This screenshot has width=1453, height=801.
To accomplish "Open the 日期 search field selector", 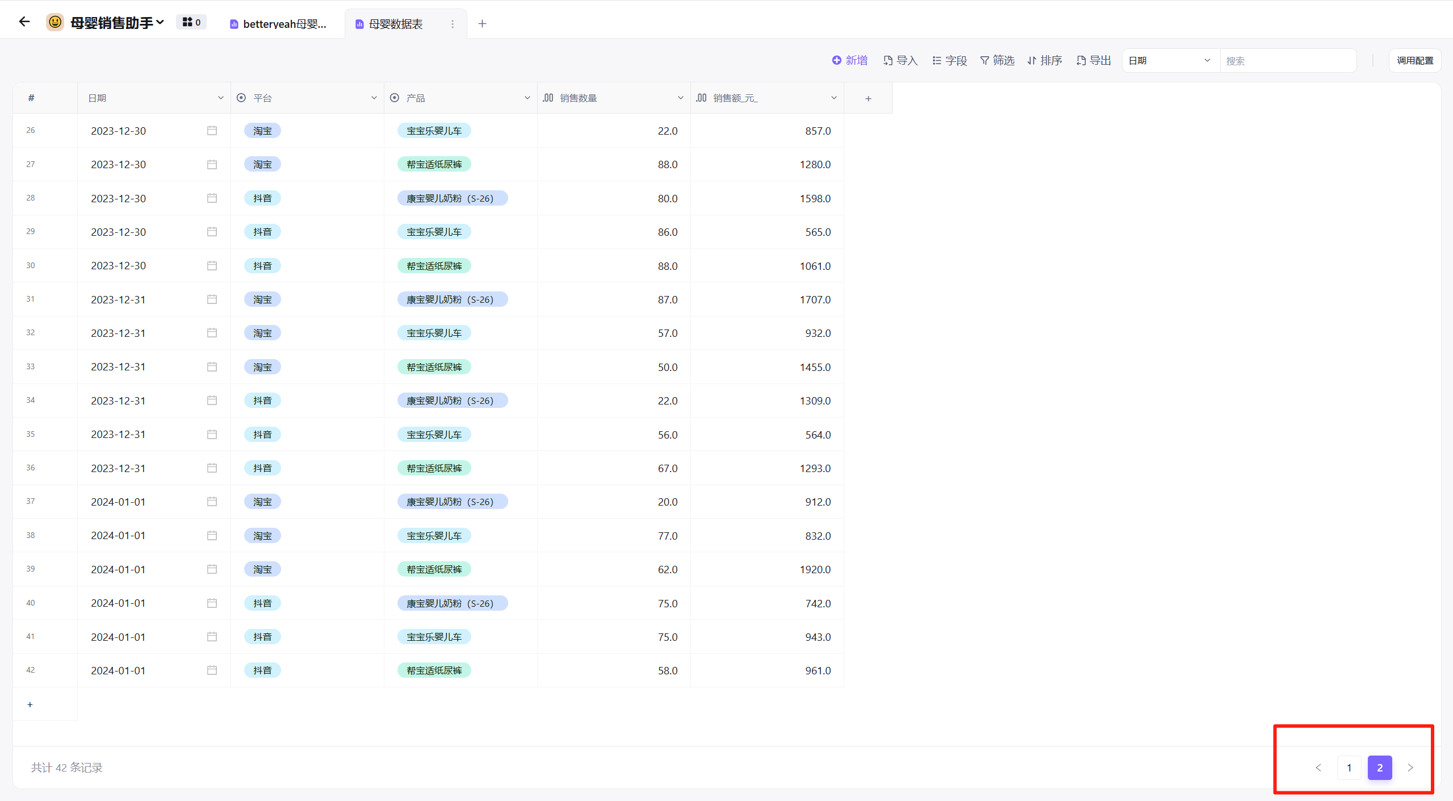I will [x=1170, y=60].
